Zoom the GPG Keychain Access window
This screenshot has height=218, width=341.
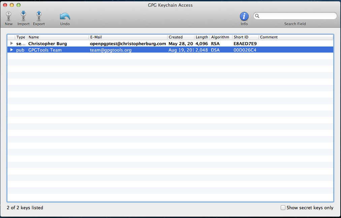(x=19, y=5)
